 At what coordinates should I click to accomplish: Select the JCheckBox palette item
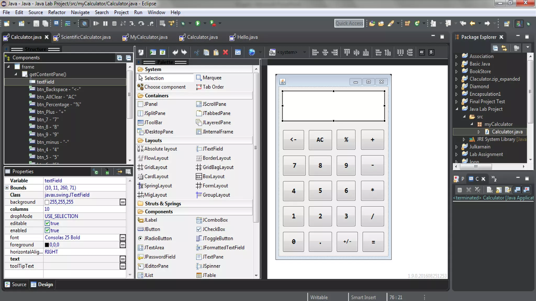click(211, 229)
